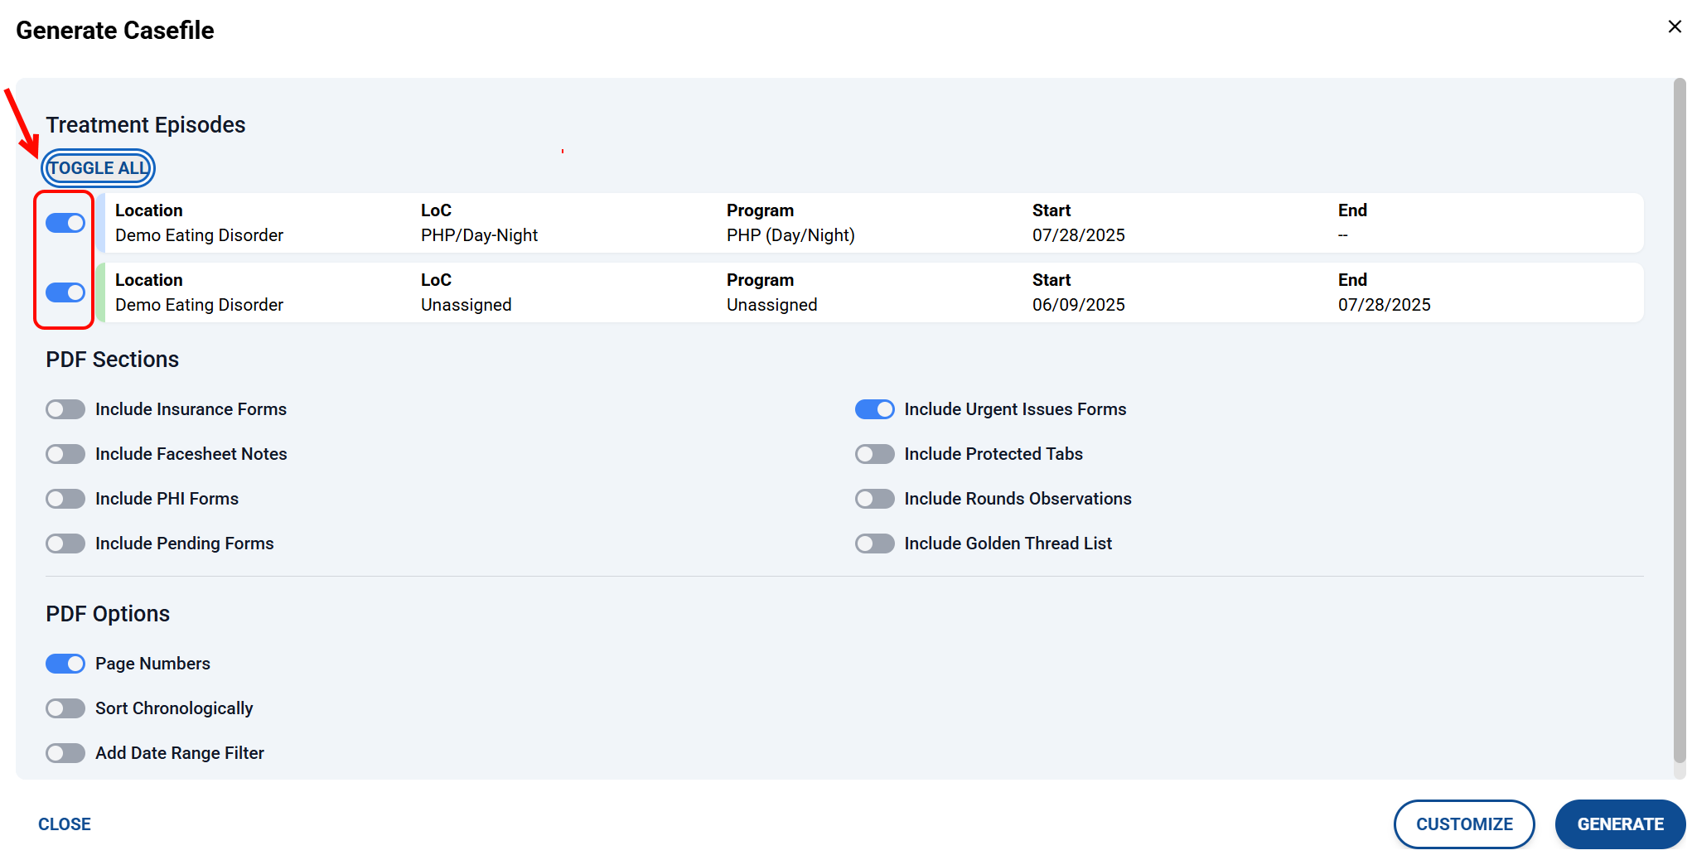Screen dimensions: 1692x860
Task: Enable Sort Chronologically option
Action: click(x=65, y=708)
